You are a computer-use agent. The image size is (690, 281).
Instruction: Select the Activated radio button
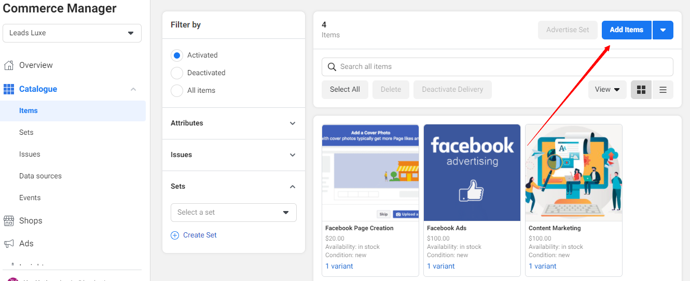click(x=177, y=55)
